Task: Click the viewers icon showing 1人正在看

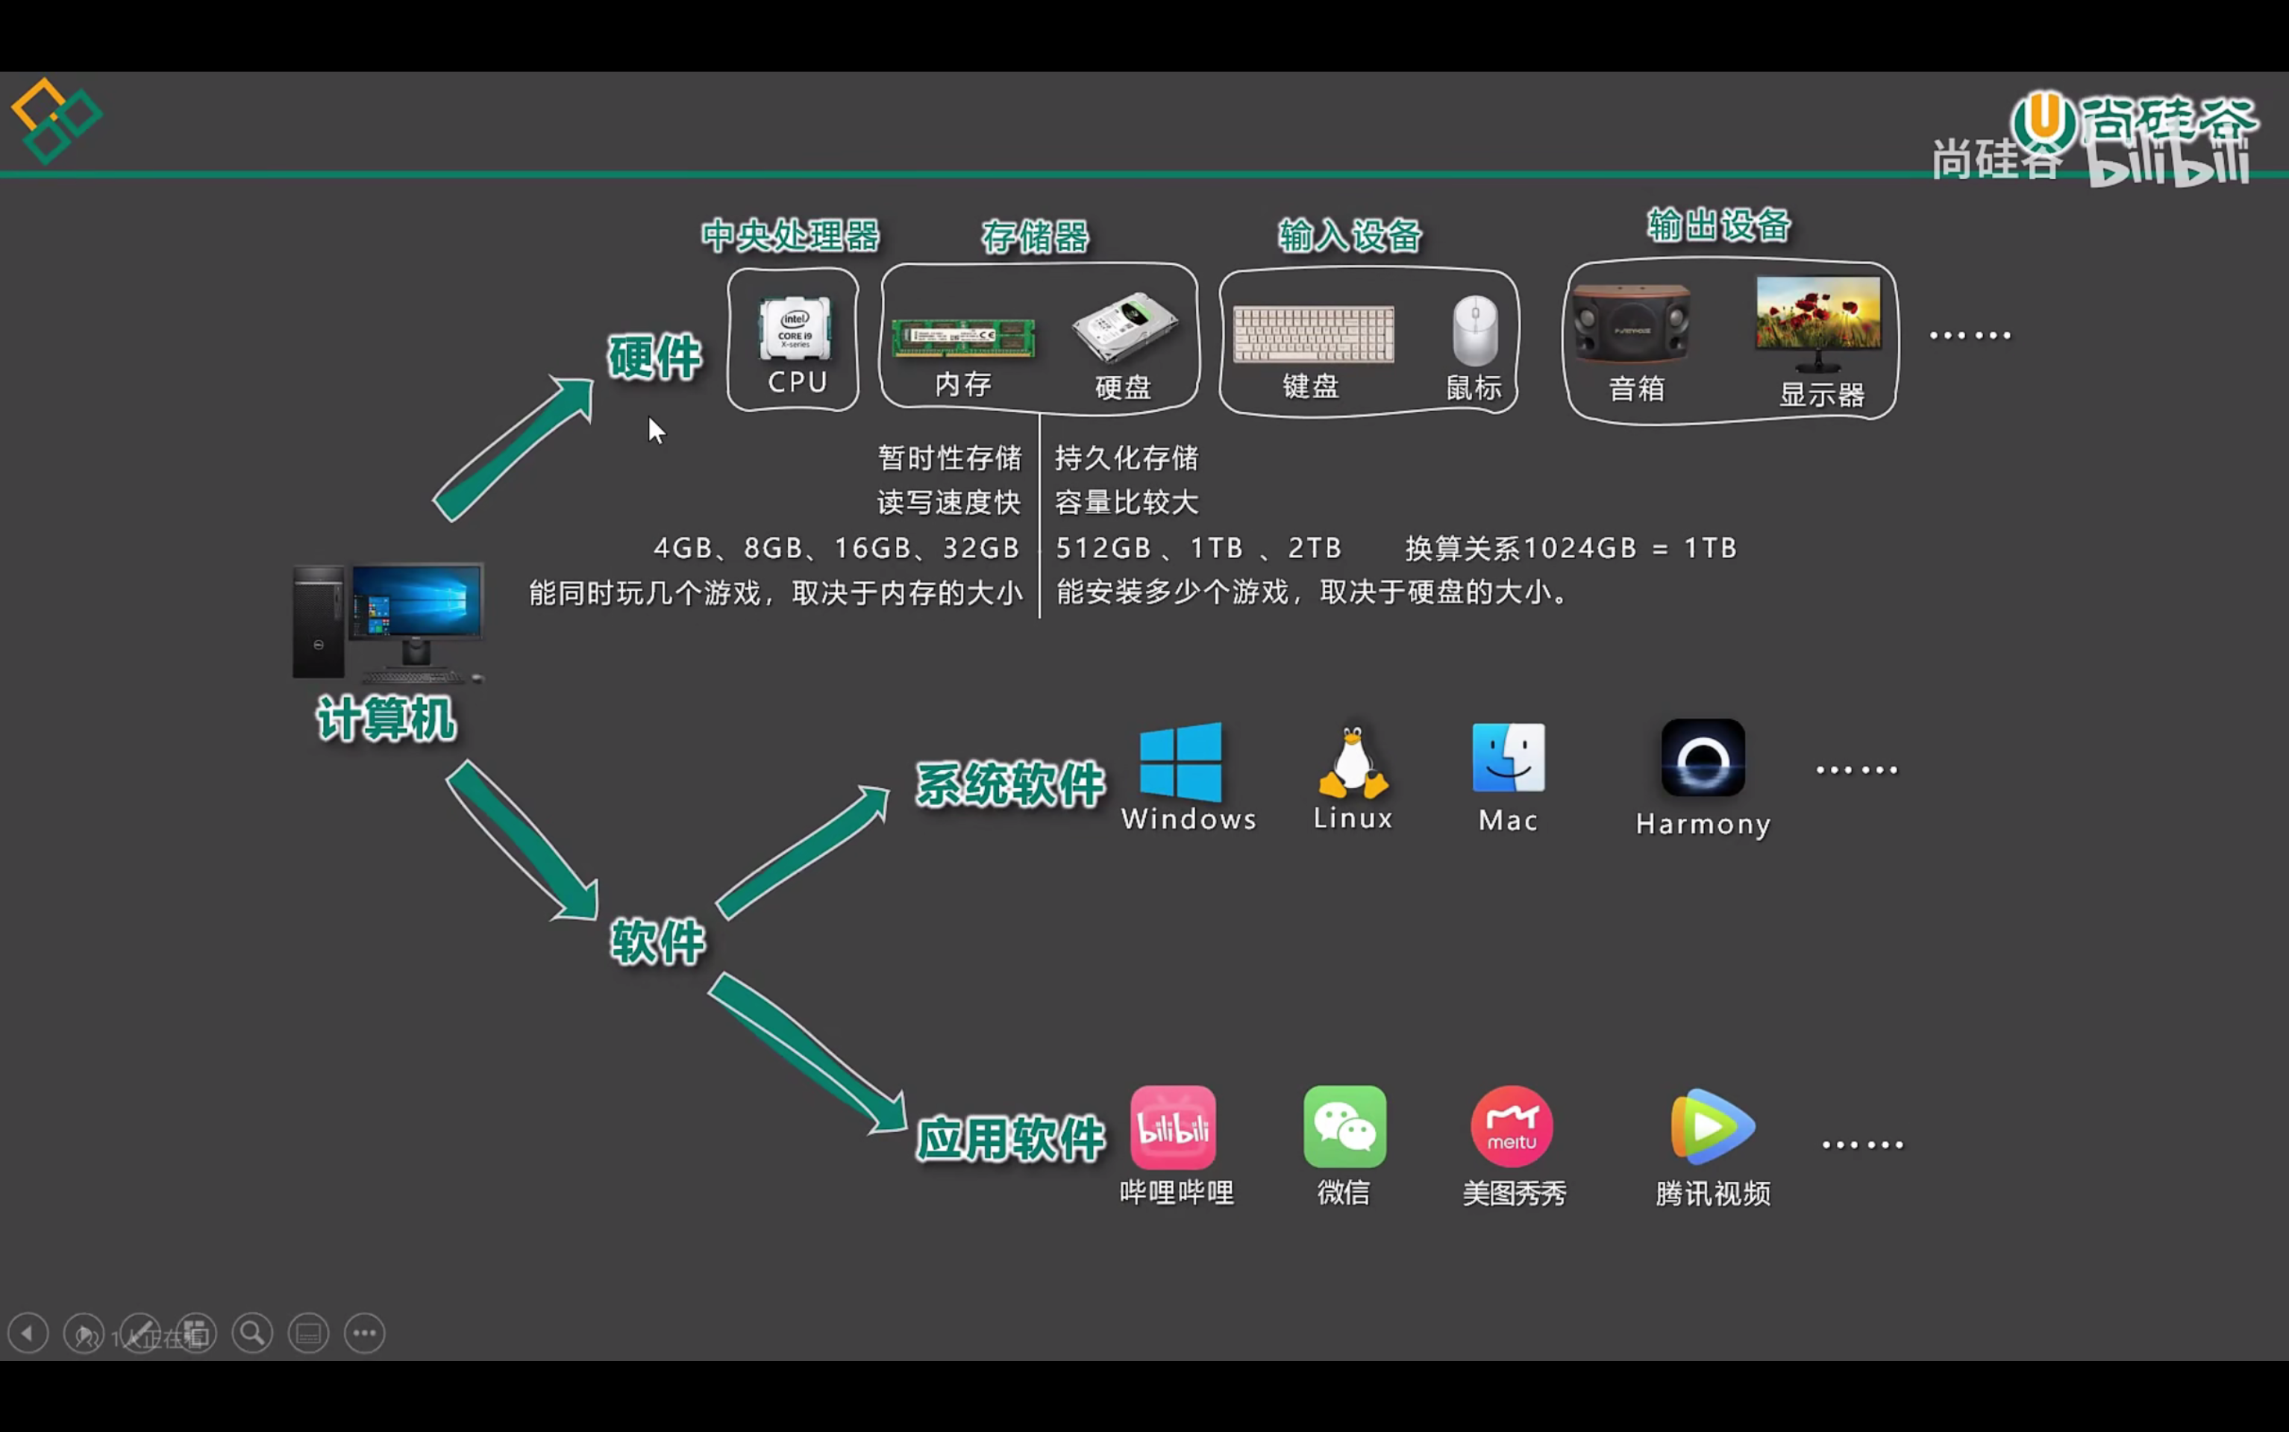Action: tap(84, 1333)
